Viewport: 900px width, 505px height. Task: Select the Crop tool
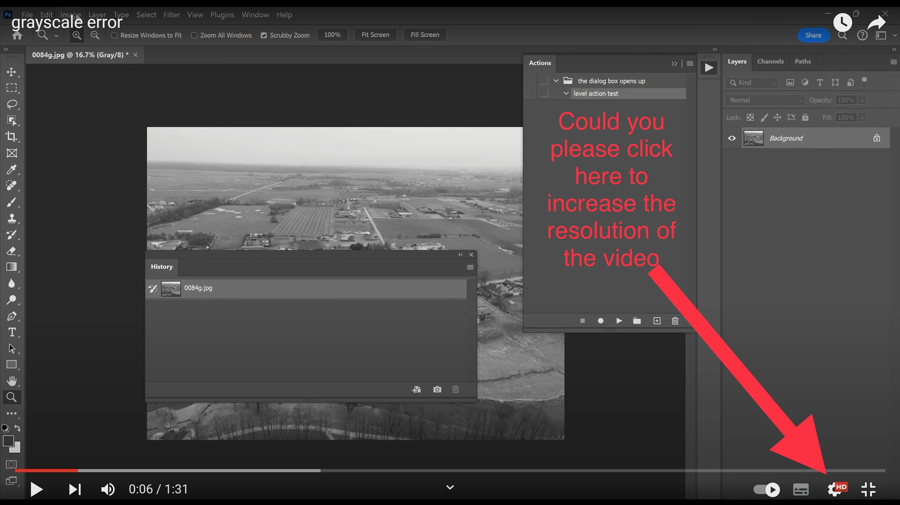coord(12,137)
